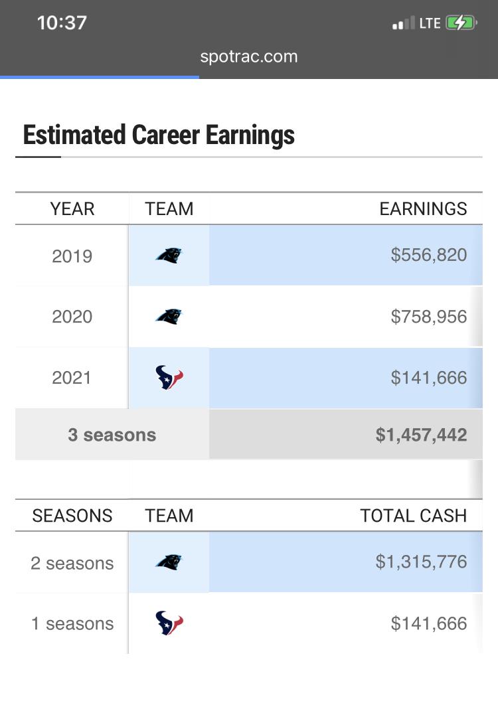The width and height of the screenshot is (498, 707).
Task: Select the SEASONS column header
Action: point(72,515)
